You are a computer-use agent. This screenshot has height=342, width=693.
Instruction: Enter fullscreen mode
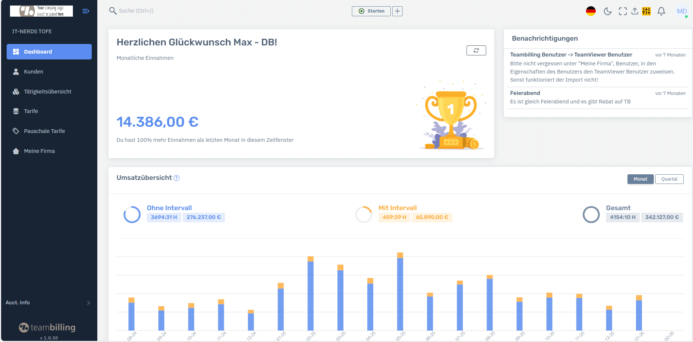(x=623, y=11)
